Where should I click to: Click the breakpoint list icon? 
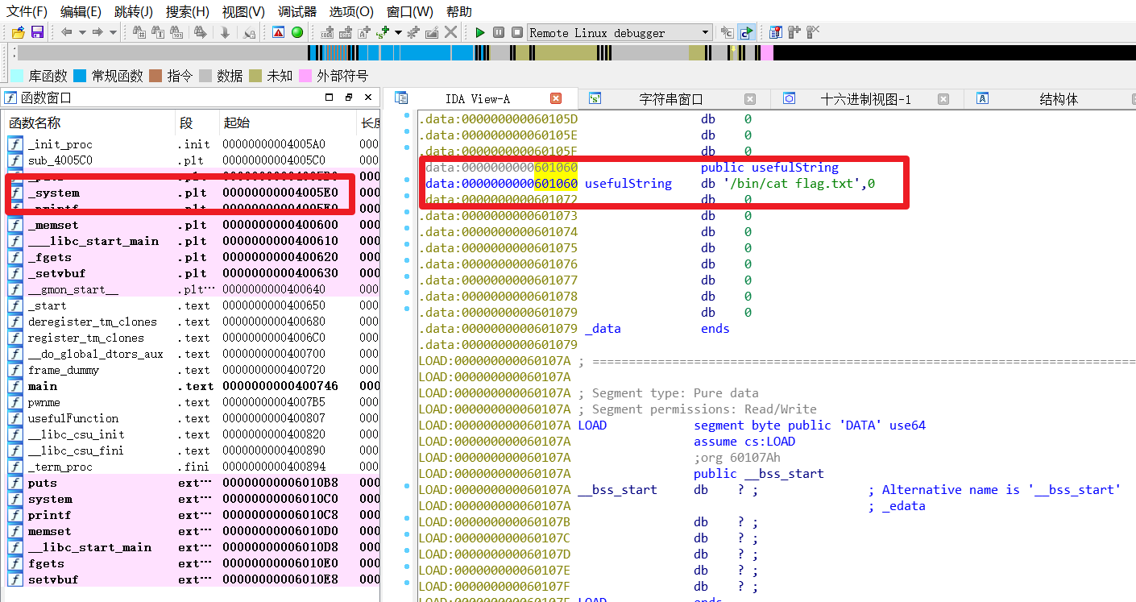(776, 32)
